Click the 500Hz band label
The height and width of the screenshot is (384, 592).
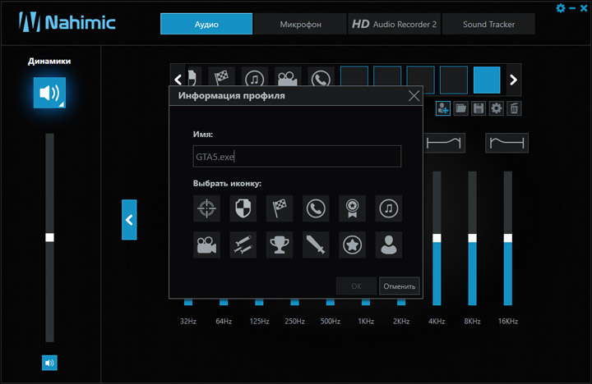[x=331, y=322]
